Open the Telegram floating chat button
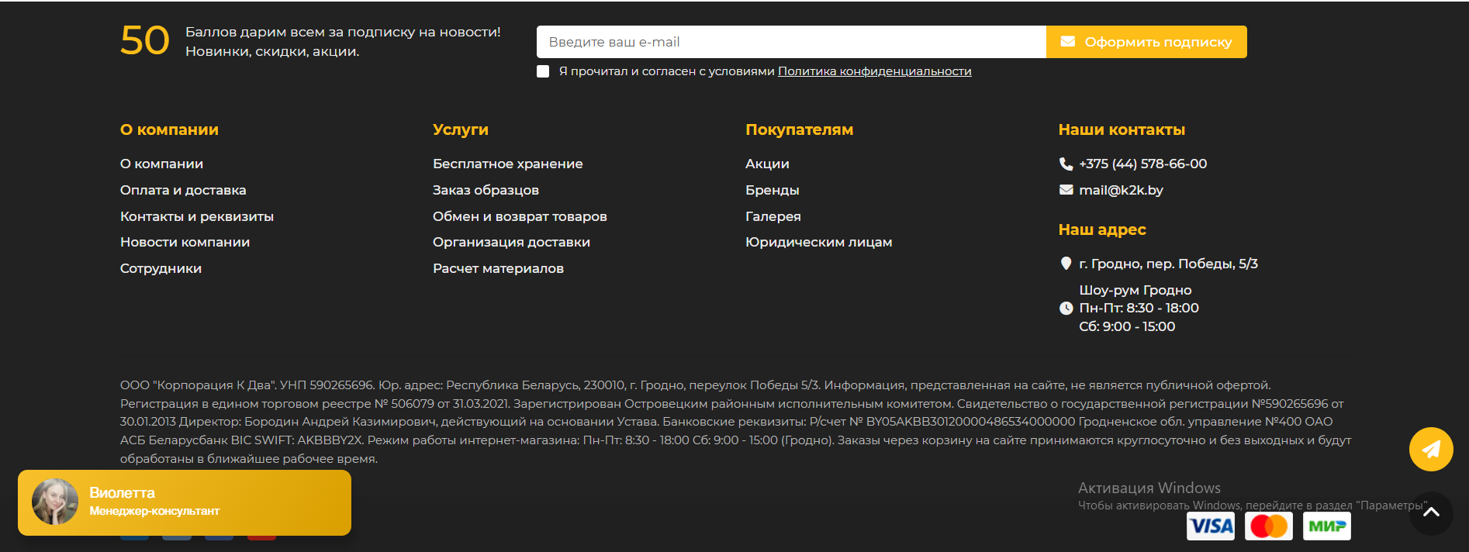Screen dimensions: 1469x552 [1431, 449]
